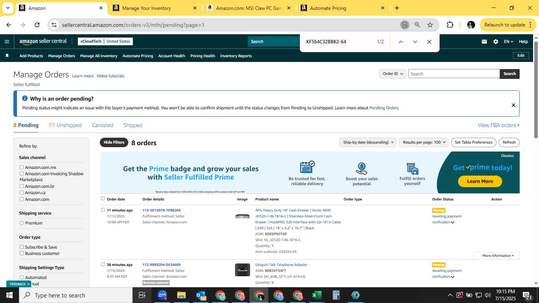539x303 pixels.
Task: Open the View FBA orders link
Action: pyautogui.click(x=499, y=125)
